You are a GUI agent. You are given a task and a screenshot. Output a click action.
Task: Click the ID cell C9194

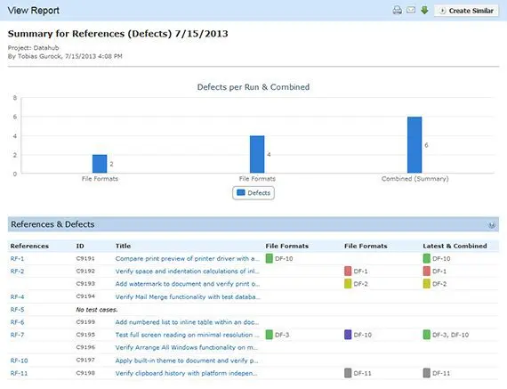(85, 296)
